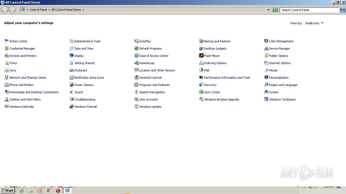The image size is (346, 194).
Task: Open Color Management link
Action: [x=281, y=41]
